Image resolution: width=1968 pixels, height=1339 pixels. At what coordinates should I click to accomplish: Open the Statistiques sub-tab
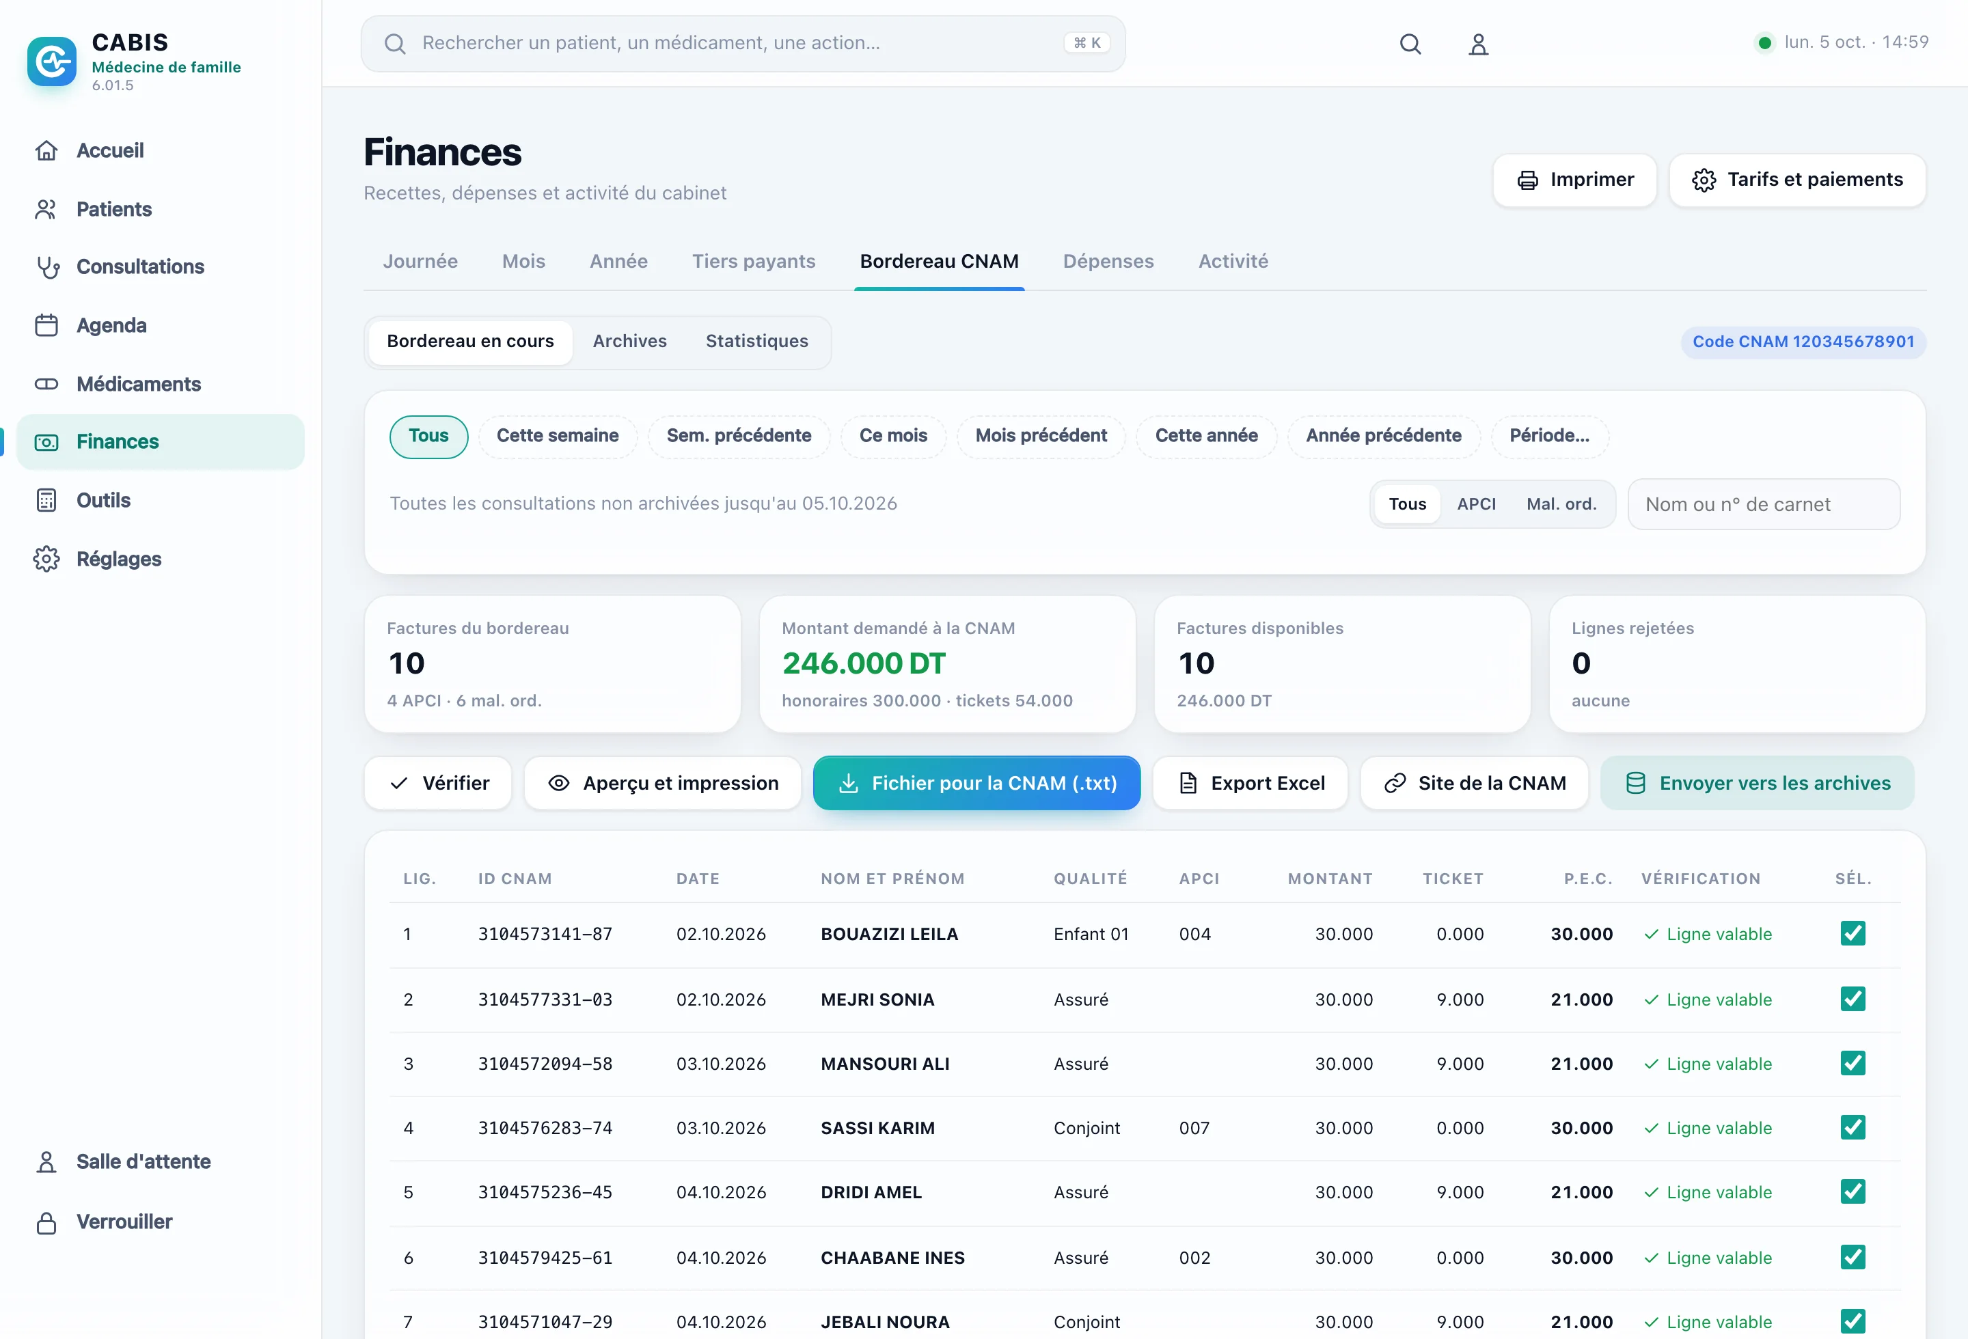click(756, 341)
